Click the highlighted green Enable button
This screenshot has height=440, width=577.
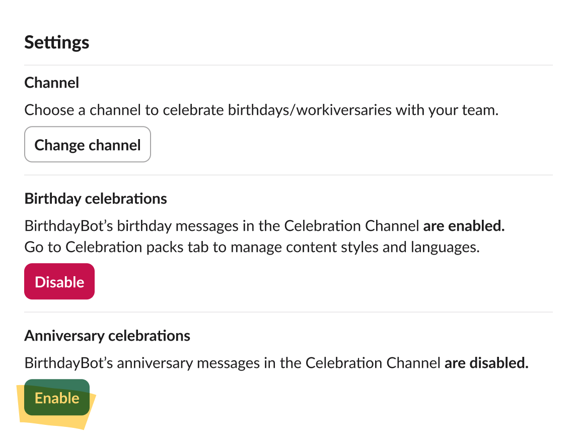(x=56, y=398)
